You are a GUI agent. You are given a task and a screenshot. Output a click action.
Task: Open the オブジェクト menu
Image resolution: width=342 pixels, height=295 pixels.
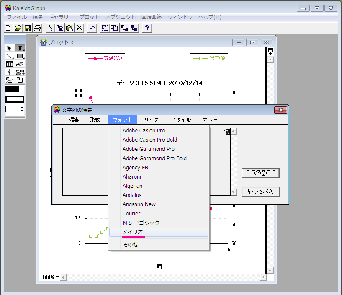[x=121, y=17]
